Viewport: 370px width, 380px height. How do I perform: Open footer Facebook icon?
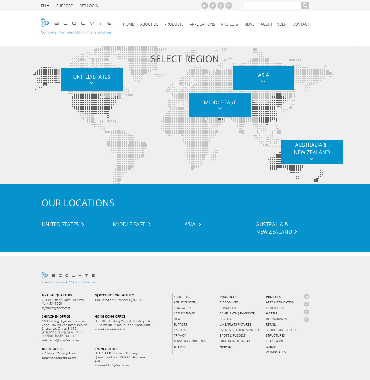pyautogui.click(x=306, y=312)
